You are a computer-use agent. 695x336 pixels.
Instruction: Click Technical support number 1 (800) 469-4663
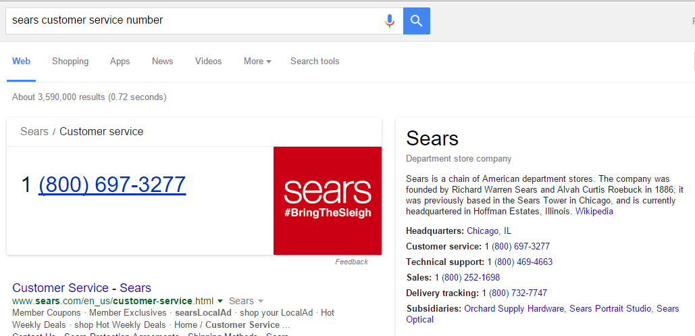(x=520, y=262)
